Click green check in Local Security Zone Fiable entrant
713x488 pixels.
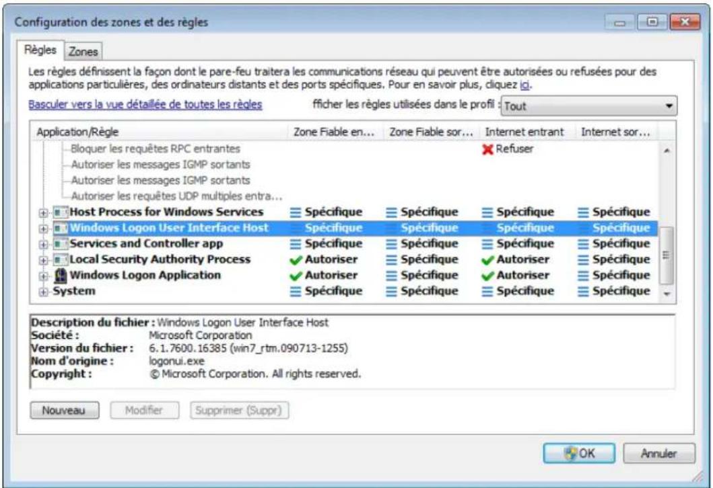click(x=296, y=260)
